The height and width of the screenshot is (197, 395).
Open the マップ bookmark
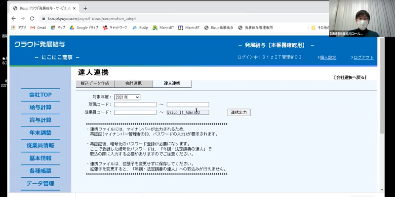pos(58,28)
